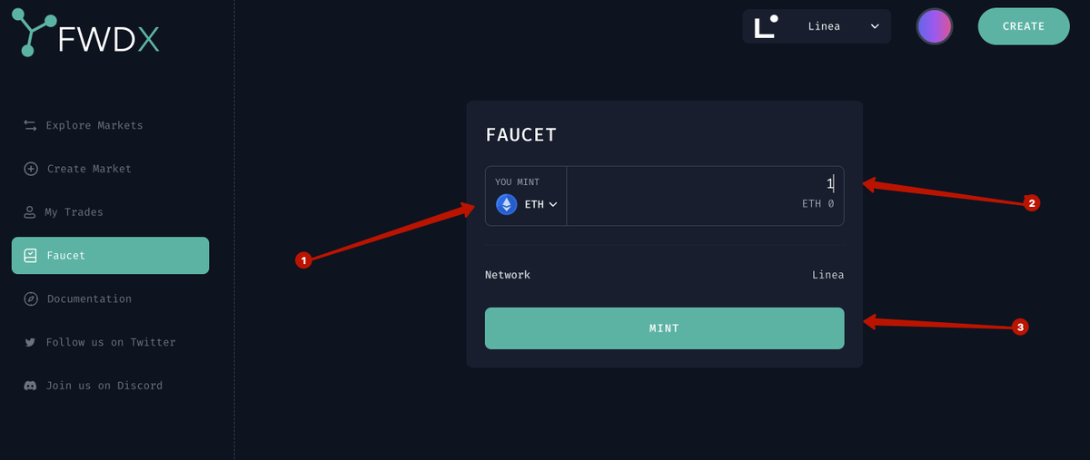The height and width of the screenshot is (460, 1090).
Task: Click the Twitter bird icon
Action: [30, 343]
